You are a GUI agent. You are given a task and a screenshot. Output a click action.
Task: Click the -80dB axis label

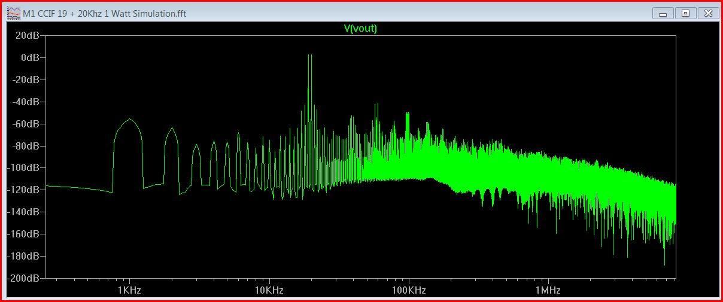tap(26, 146)
